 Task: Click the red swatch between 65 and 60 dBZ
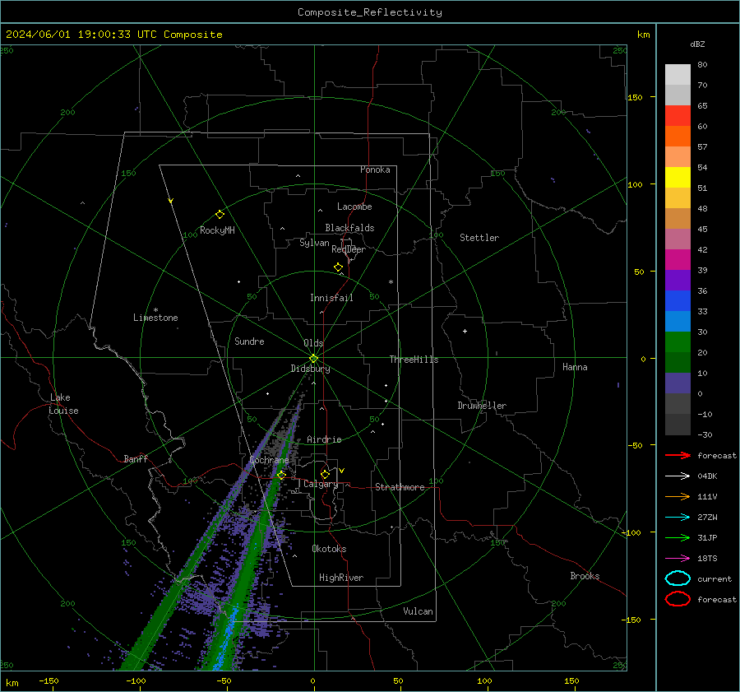pyautogui.click(x=678, y=116)
